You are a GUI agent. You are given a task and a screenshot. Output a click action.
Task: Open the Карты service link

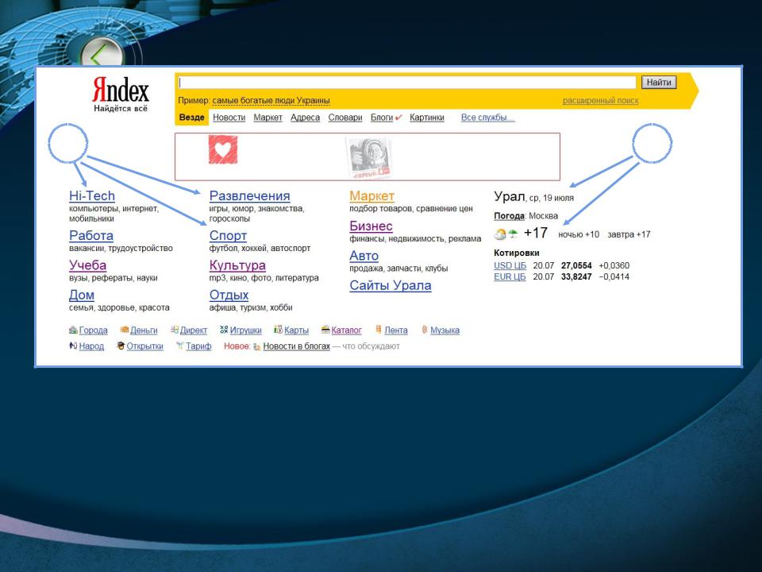click(x=296, y=330)
